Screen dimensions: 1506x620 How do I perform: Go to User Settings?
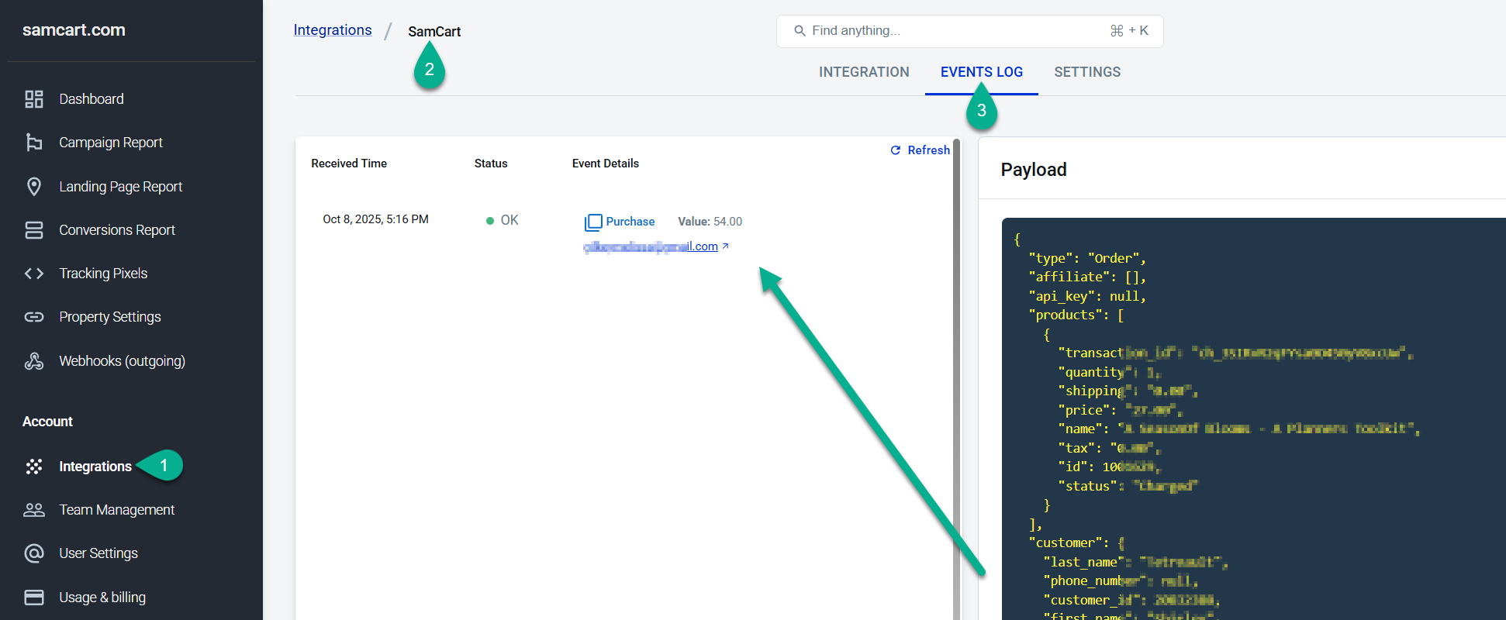click(98, 553)
